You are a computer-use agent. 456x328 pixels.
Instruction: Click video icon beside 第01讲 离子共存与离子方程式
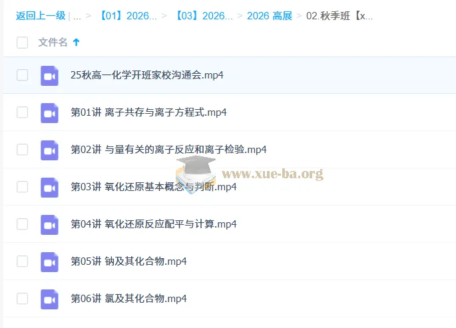pyautogui.click(x=49, y=112)
